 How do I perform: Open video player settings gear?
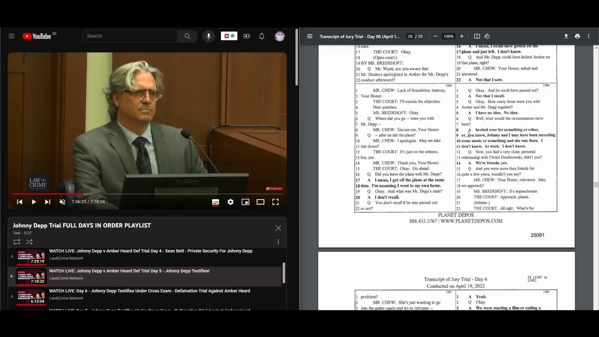coord(230,202)
